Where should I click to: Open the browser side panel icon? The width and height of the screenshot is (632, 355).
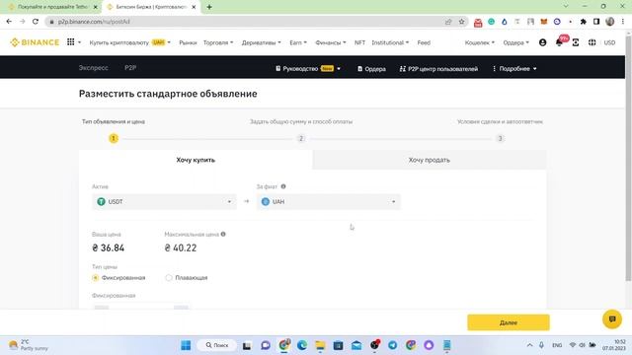(596, 22)
